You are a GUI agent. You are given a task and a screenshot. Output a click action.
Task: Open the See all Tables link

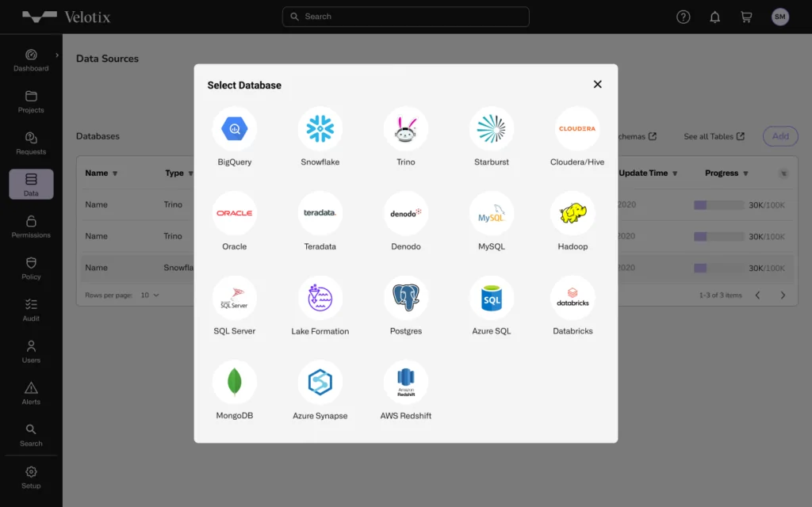pos(714,136)
